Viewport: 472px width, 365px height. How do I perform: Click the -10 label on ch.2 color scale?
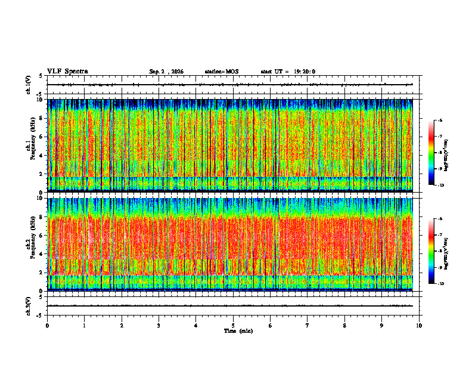coord(440,284)
